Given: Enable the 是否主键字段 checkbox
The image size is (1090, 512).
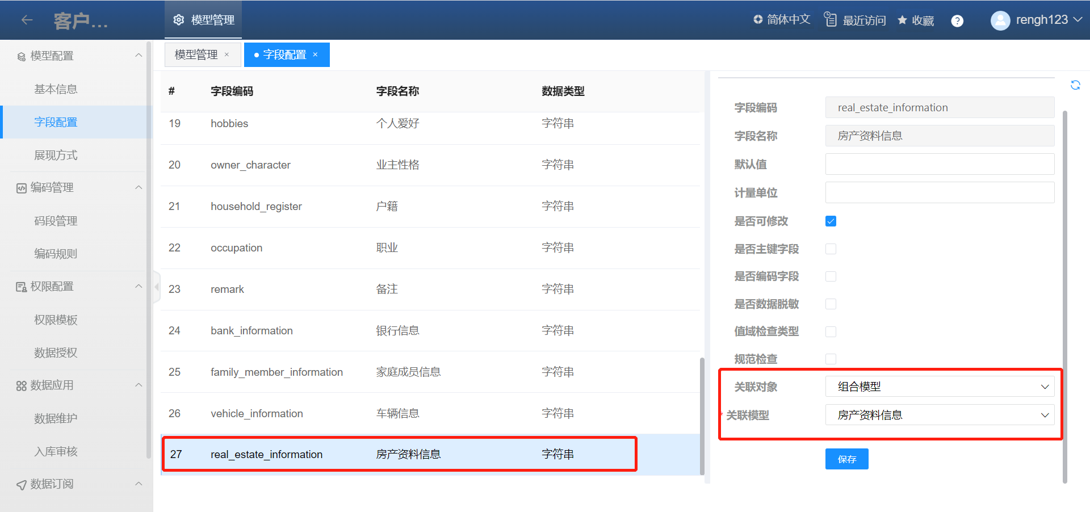Looking at the screenshot, I should [x=831, y=249].
